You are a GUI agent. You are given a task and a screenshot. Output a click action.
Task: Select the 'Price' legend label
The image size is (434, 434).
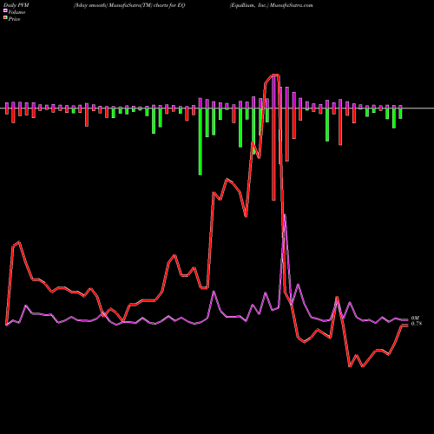14,19
